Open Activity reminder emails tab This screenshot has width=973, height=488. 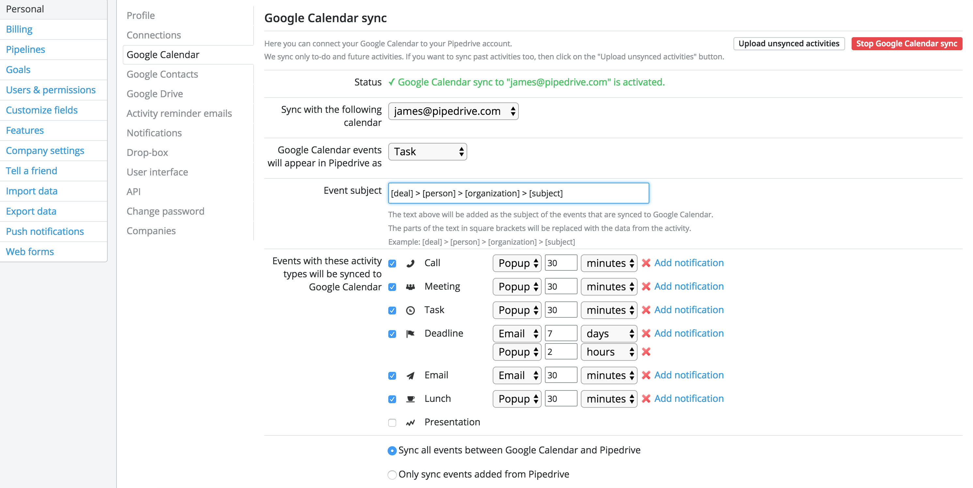point(179,114)
